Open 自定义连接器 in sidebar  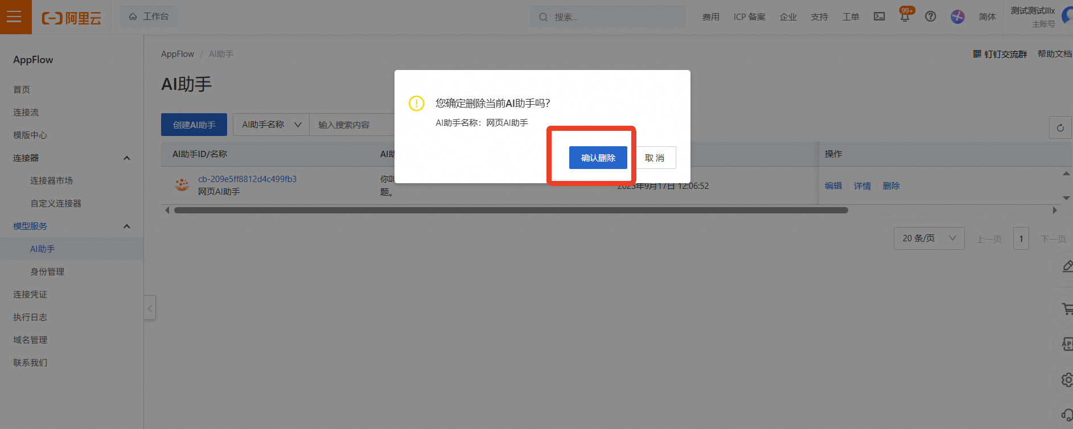(x=56, y=203)
